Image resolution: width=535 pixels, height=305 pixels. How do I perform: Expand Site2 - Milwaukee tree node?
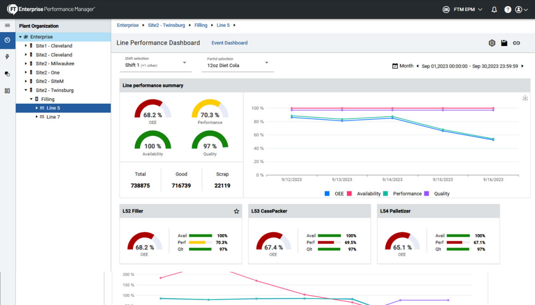click(x=26, y=64)
